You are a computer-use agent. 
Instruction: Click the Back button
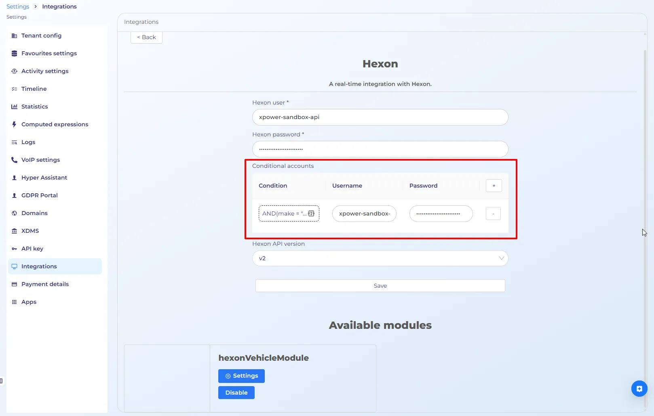click(146, 37)
